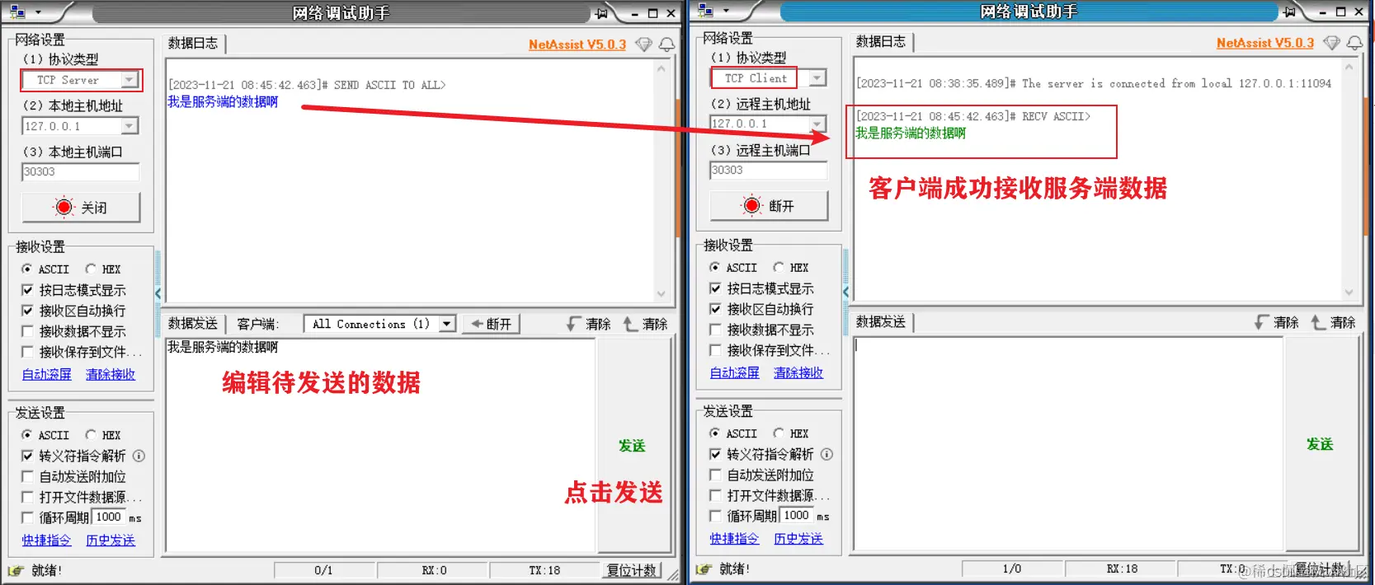Open the 历史发送 link in the left window

(x=111, y=541)
